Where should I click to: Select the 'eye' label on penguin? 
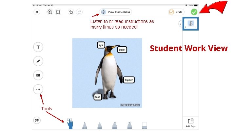[101, 45]
